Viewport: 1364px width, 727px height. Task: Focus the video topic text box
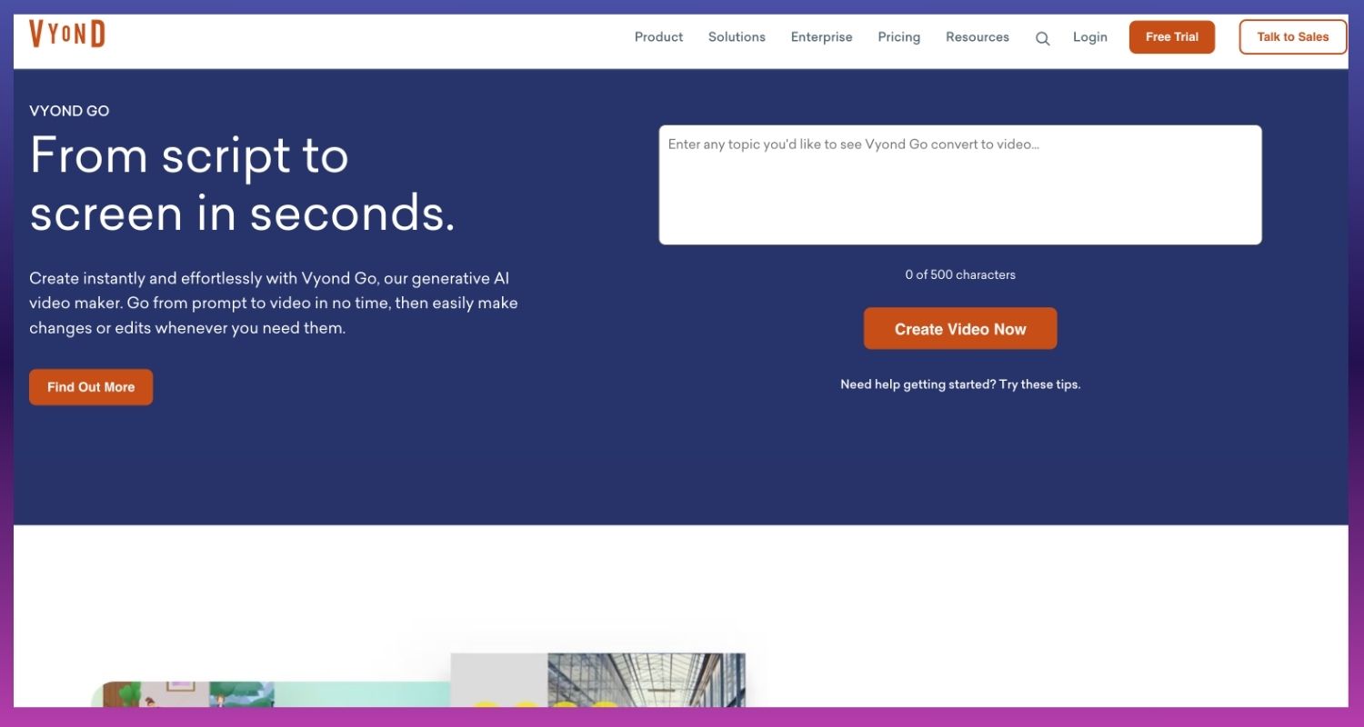(x=960, y=185)
